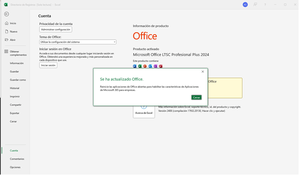This screenshot has height=175, width=299.
Task: Go to the Información section
Action: 17,63
